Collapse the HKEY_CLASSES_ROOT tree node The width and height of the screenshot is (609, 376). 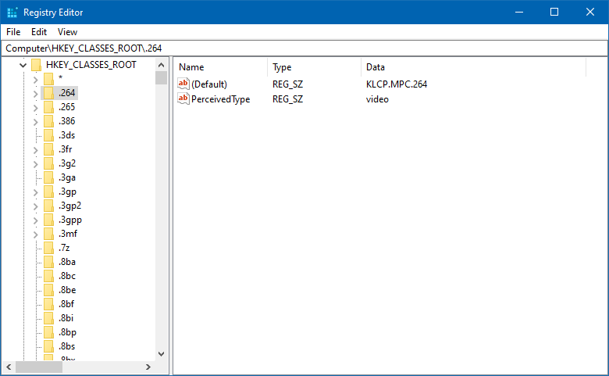point(22,65)
